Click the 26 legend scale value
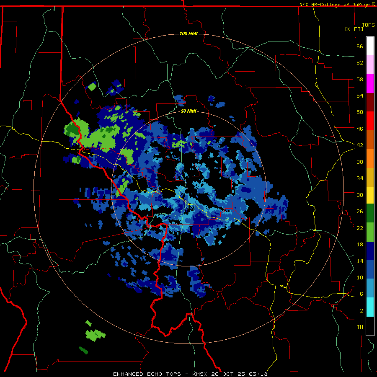The width and height of the screenshot is (377, 377). [x=360, y=212]
